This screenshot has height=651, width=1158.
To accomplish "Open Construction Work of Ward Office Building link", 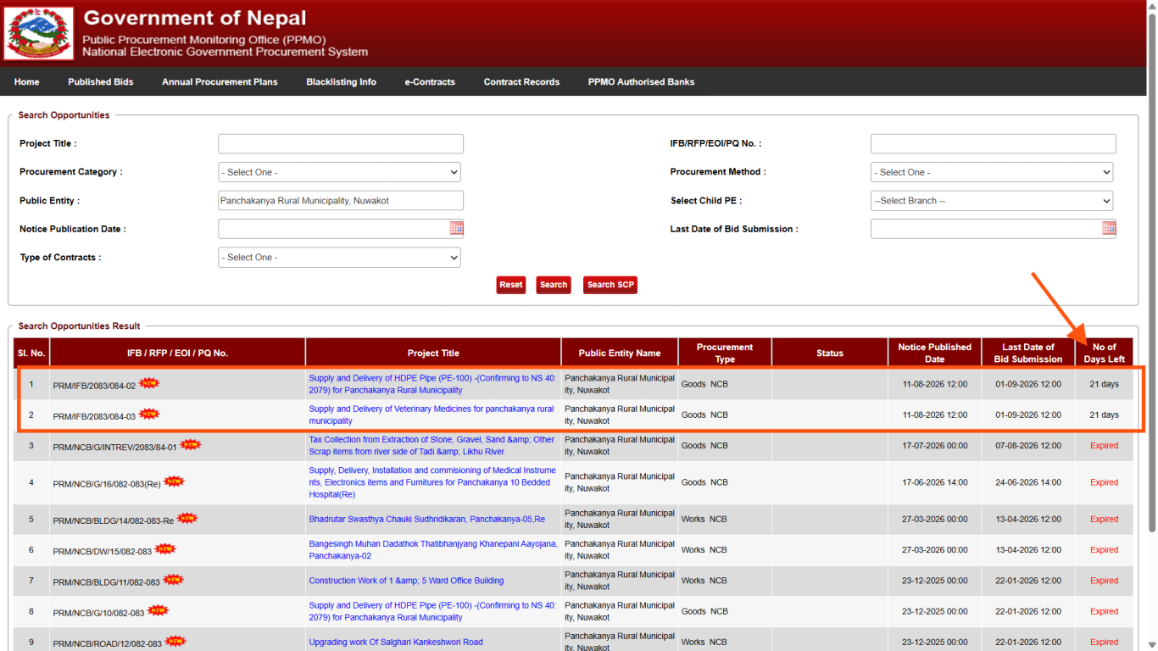I will pyautogui.click(x=406, y=581).
